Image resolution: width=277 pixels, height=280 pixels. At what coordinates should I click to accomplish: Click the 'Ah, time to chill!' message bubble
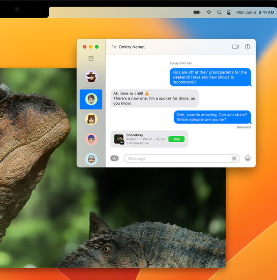154,98
